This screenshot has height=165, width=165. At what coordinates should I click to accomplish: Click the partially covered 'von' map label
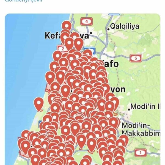click(118, 90)
